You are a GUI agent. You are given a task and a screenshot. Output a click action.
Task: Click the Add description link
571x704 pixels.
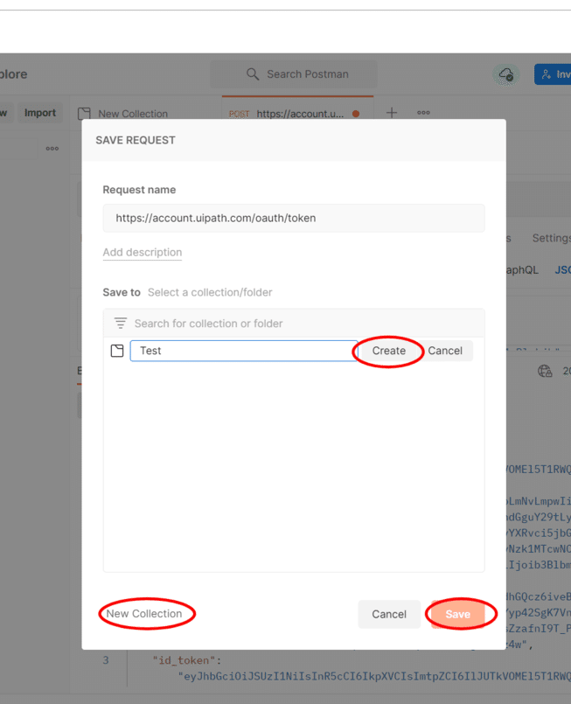click(x=143, y=253)
